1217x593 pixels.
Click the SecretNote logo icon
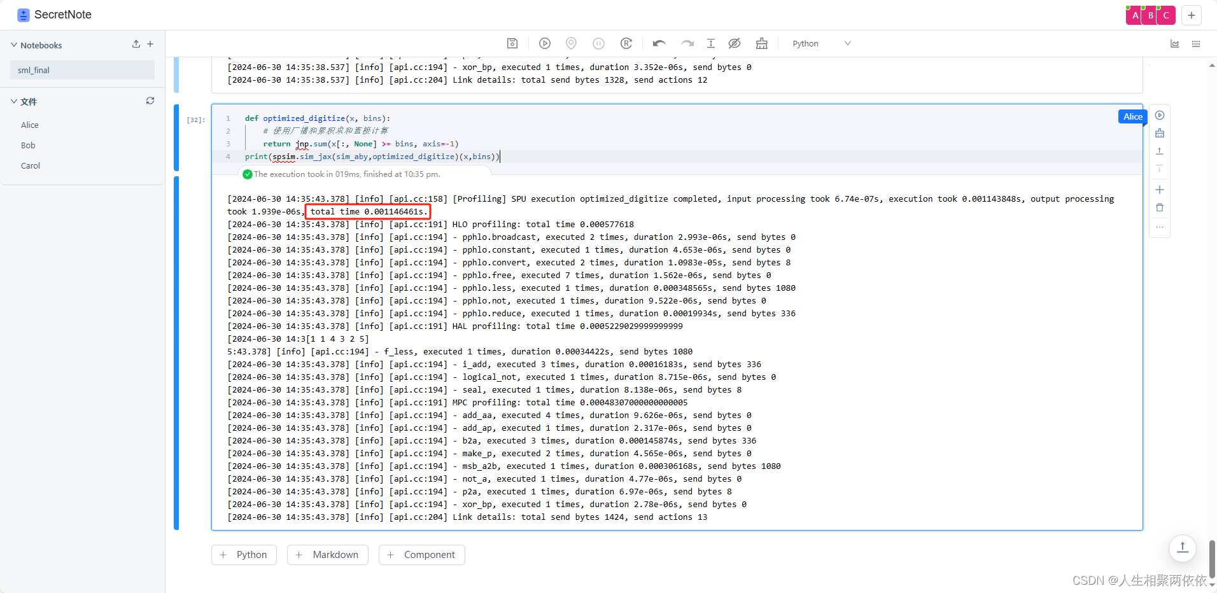click(24, 15)
